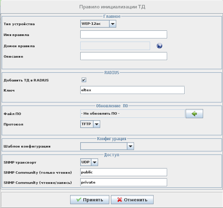
Task: Click the green arrow firmware file button
Action: tap(194, 114)
